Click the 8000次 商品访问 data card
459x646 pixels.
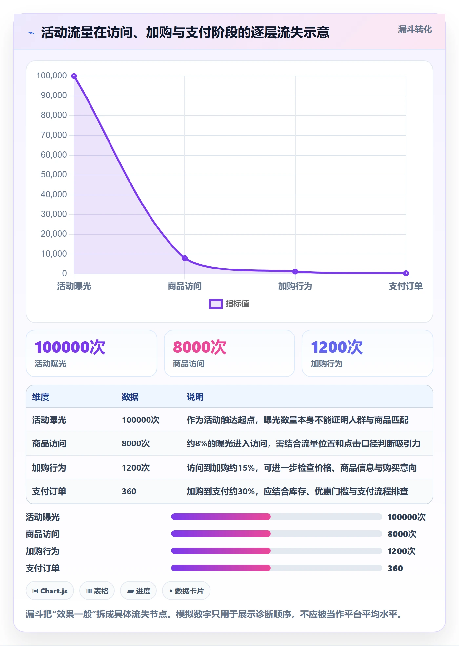(x=229, y=353)
